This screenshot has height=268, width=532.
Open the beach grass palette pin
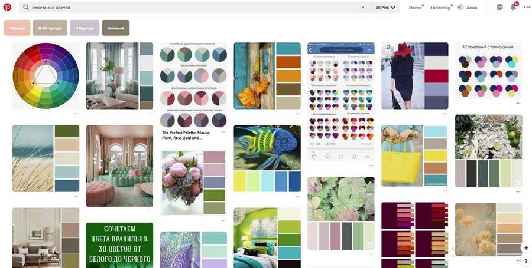[x=46, y=158]
